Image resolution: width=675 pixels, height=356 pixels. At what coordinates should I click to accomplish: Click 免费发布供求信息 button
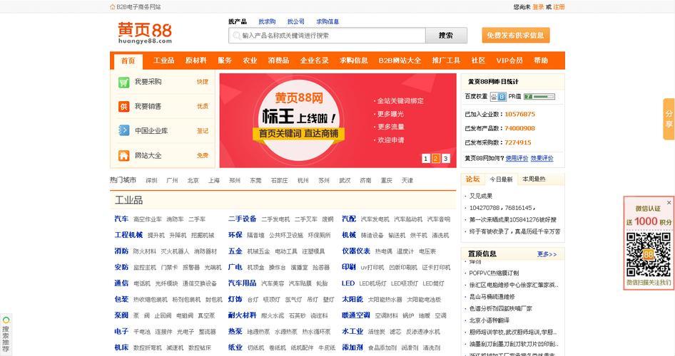pyautogui.click(x=516, y=35)
